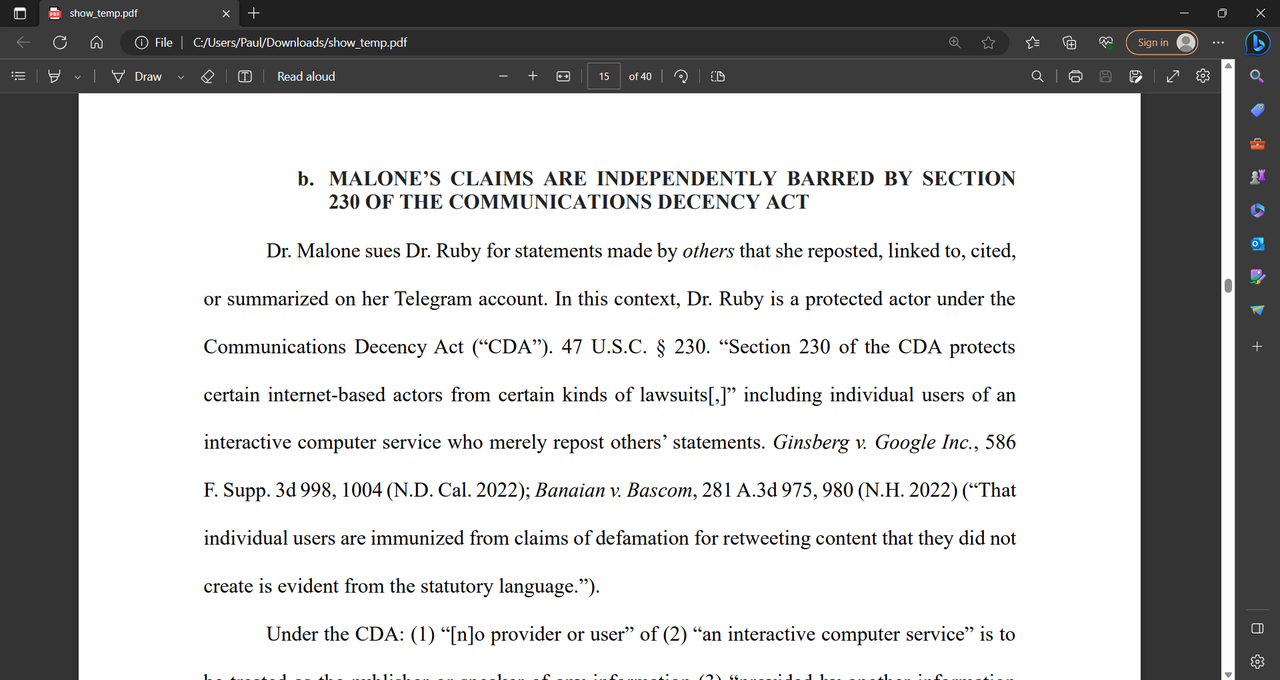Screen dimensions: 1280x680
Task: Open the table of contents panel
Action: click(19, 76)
